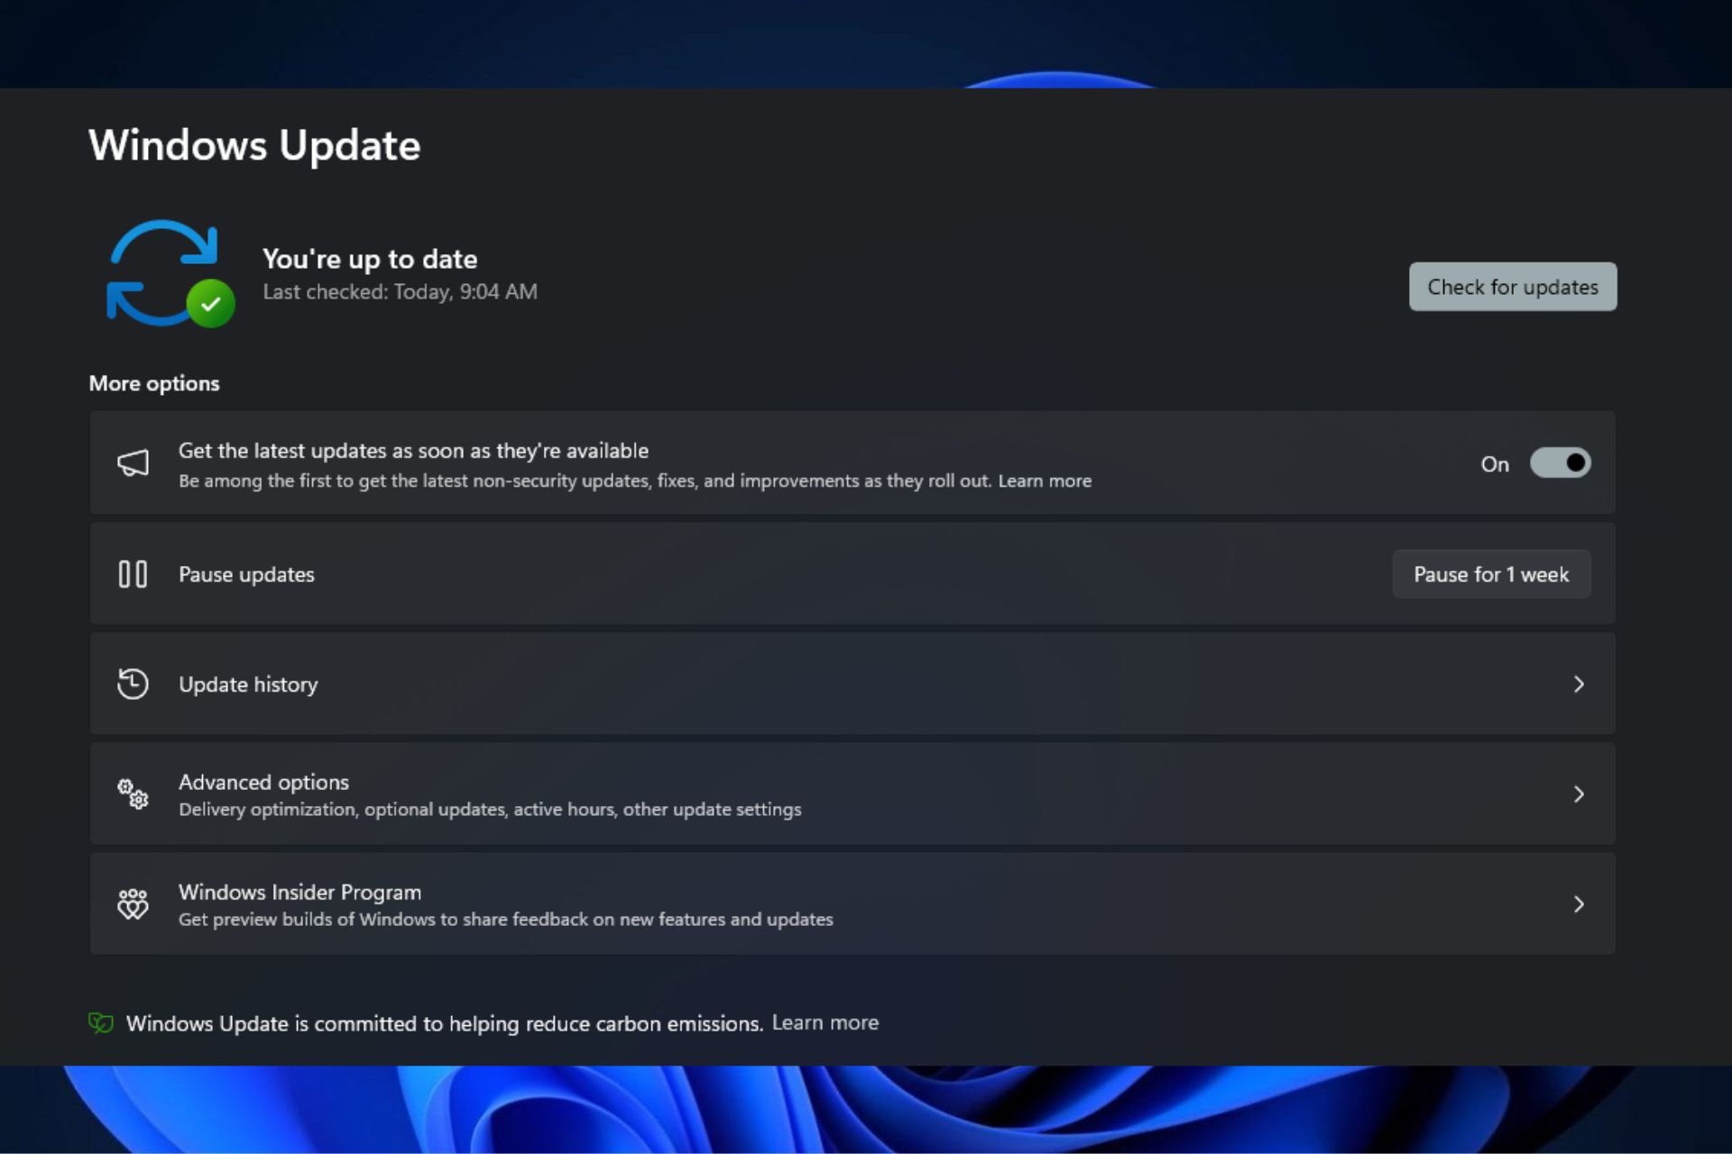The height and width of the screenshot is (1154, 1732).
Task: Click the Windows Insider Program title
Action: click(x=299, y=892)
